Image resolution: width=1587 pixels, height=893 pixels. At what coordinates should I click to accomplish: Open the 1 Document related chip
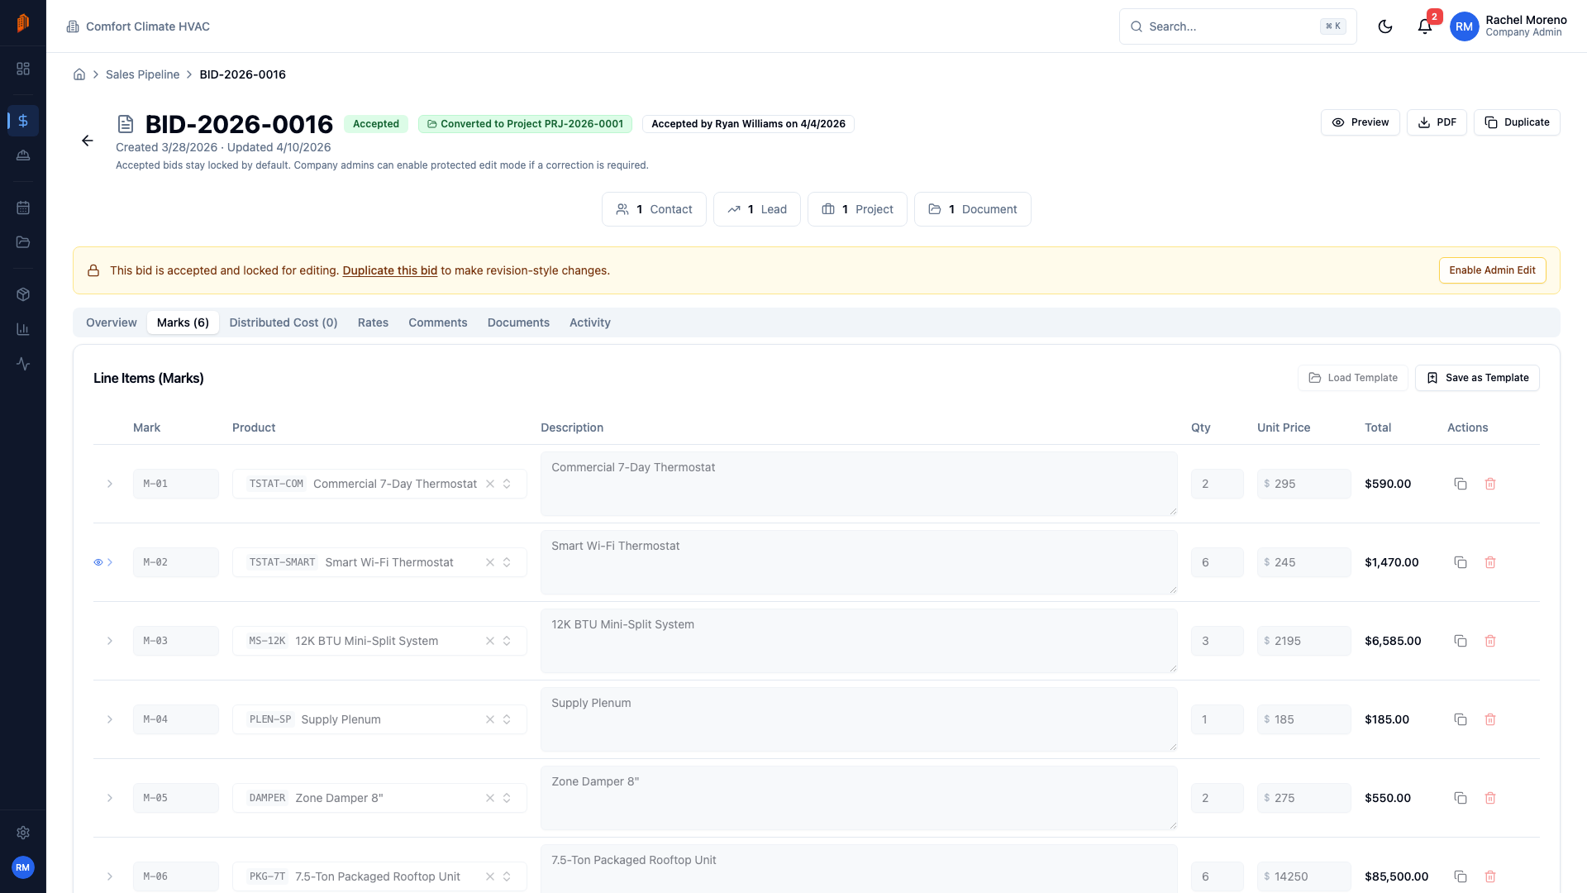(973, 209)
